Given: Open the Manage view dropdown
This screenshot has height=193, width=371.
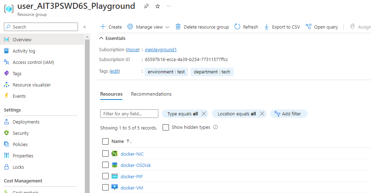Looking at the screenshot, I should click(x=148, y=27).
